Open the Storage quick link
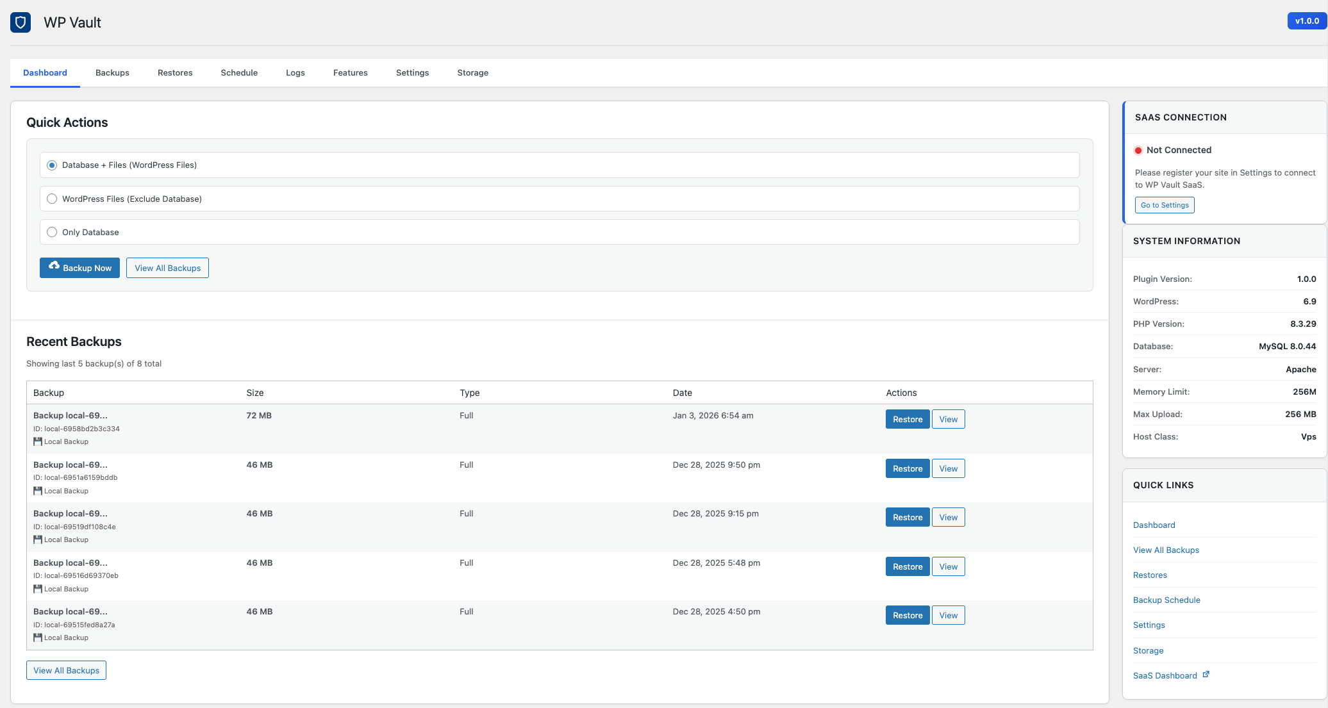Image resolution: width=1328 pixels, height=708 pixels. click(x=1148, y=650)
